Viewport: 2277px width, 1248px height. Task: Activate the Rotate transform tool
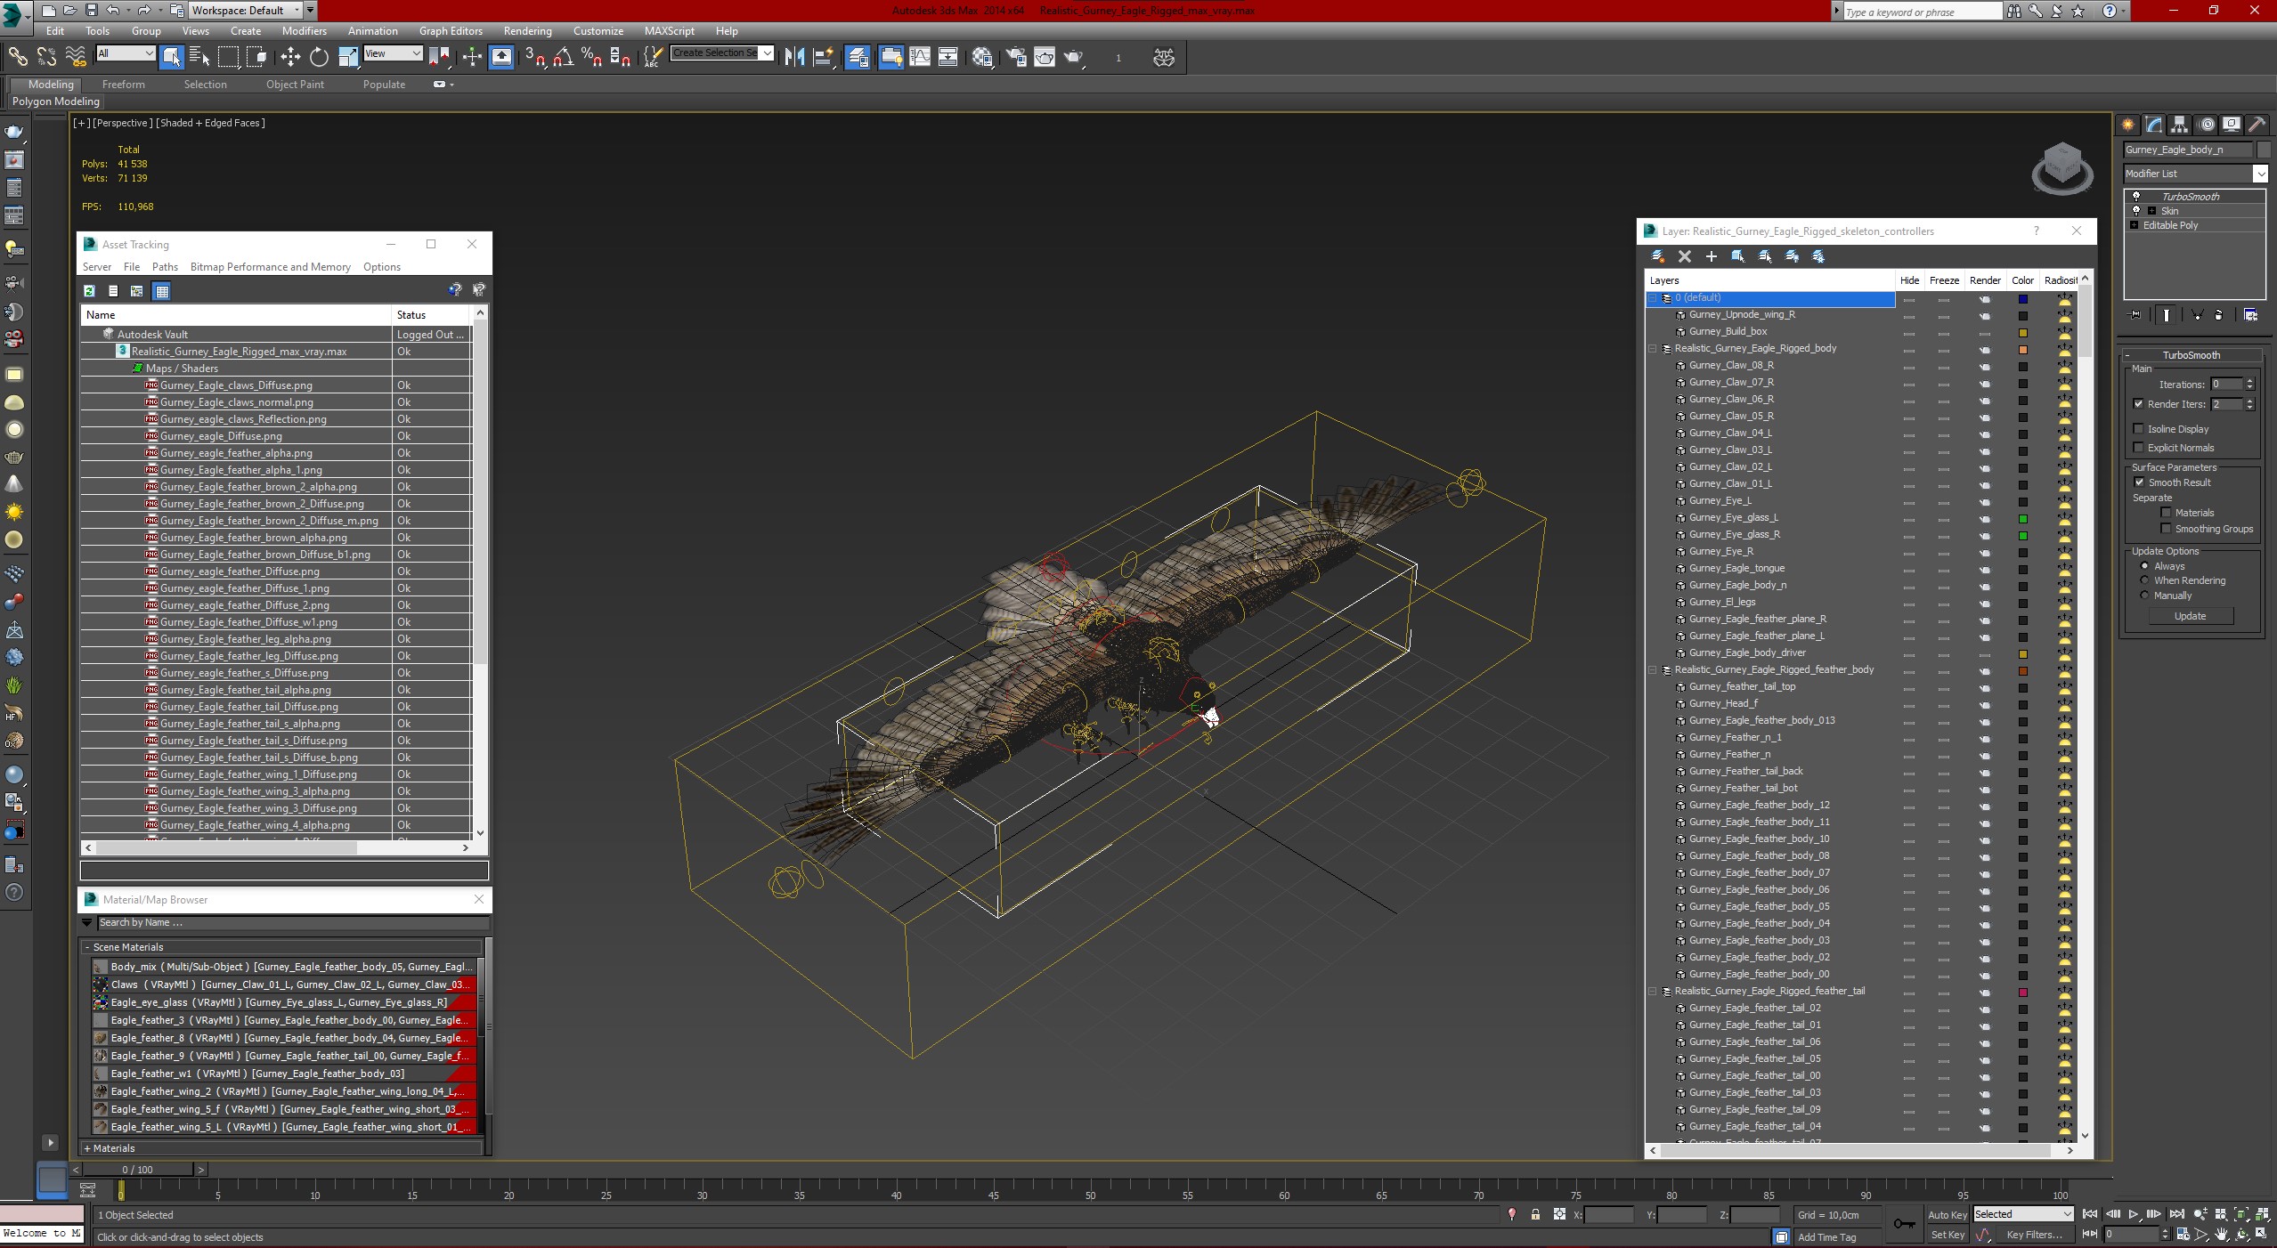(x=319, y=58)
